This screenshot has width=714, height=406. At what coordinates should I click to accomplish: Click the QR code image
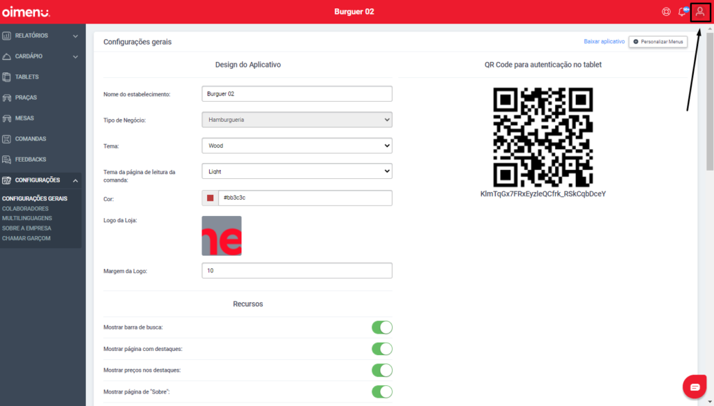coord(542,137)
